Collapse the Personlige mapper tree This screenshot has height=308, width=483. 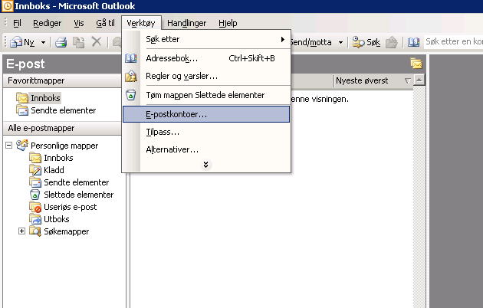click(x=9, y=146)
